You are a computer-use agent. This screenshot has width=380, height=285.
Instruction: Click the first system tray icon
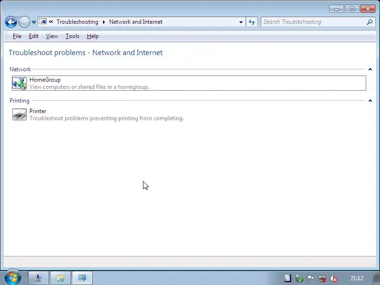coord(288,278)
